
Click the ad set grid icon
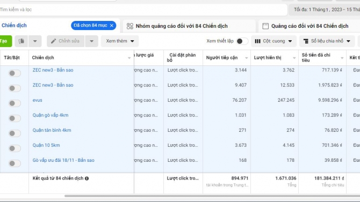(129, 26)
